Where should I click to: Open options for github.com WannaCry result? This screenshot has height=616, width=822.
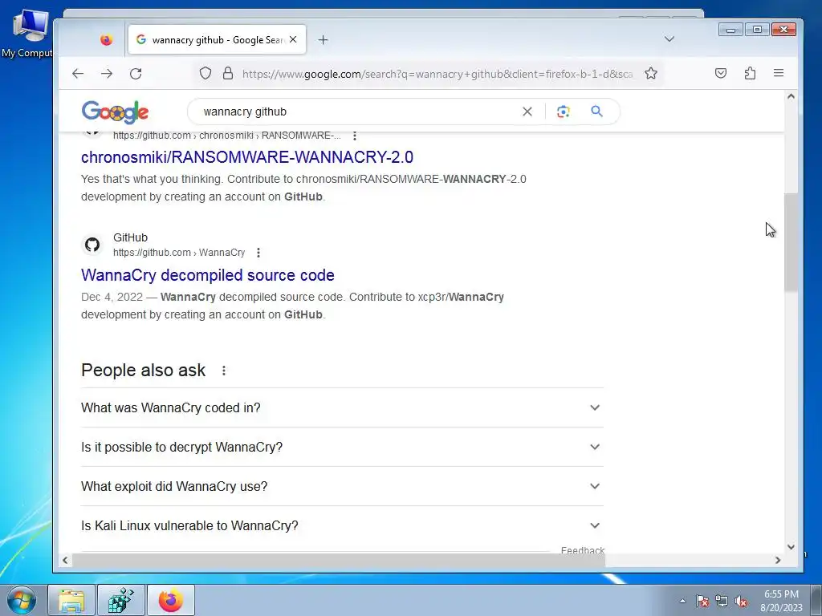pos(258,253)
